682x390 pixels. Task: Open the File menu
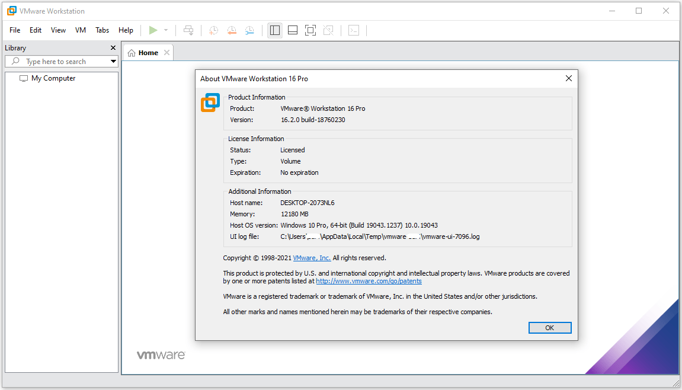point(15,30)
